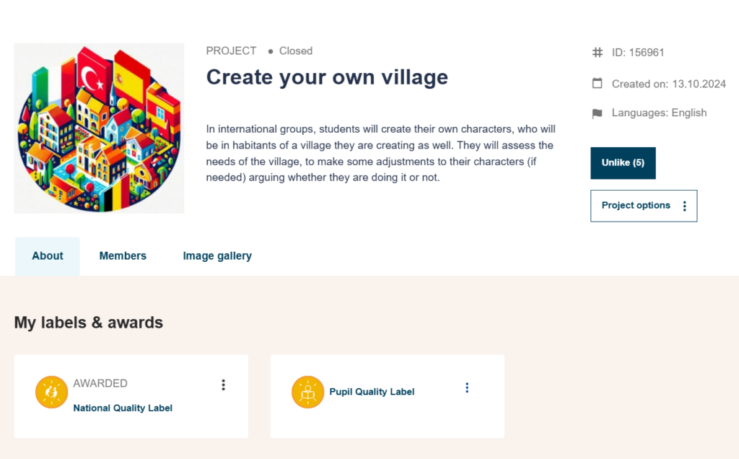Click the project description paragraph

click(x=380, y=153)
